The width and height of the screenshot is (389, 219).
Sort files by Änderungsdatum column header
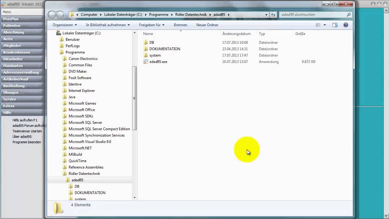[236, 34]
